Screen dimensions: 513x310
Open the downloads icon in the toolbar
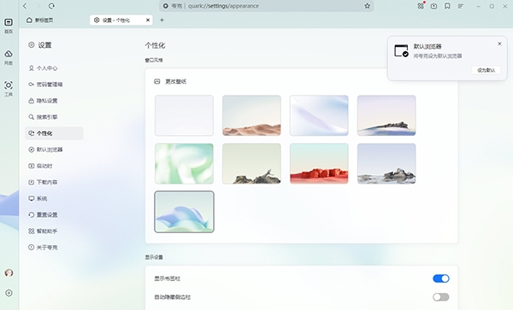tap(433, 6)
